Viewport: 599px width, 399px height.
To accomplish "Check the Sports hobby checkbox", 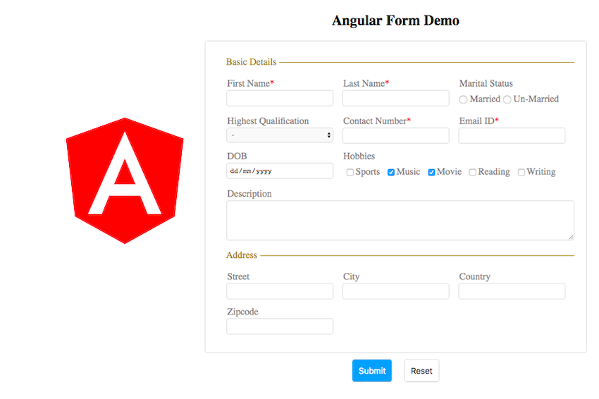I will 350,173.
